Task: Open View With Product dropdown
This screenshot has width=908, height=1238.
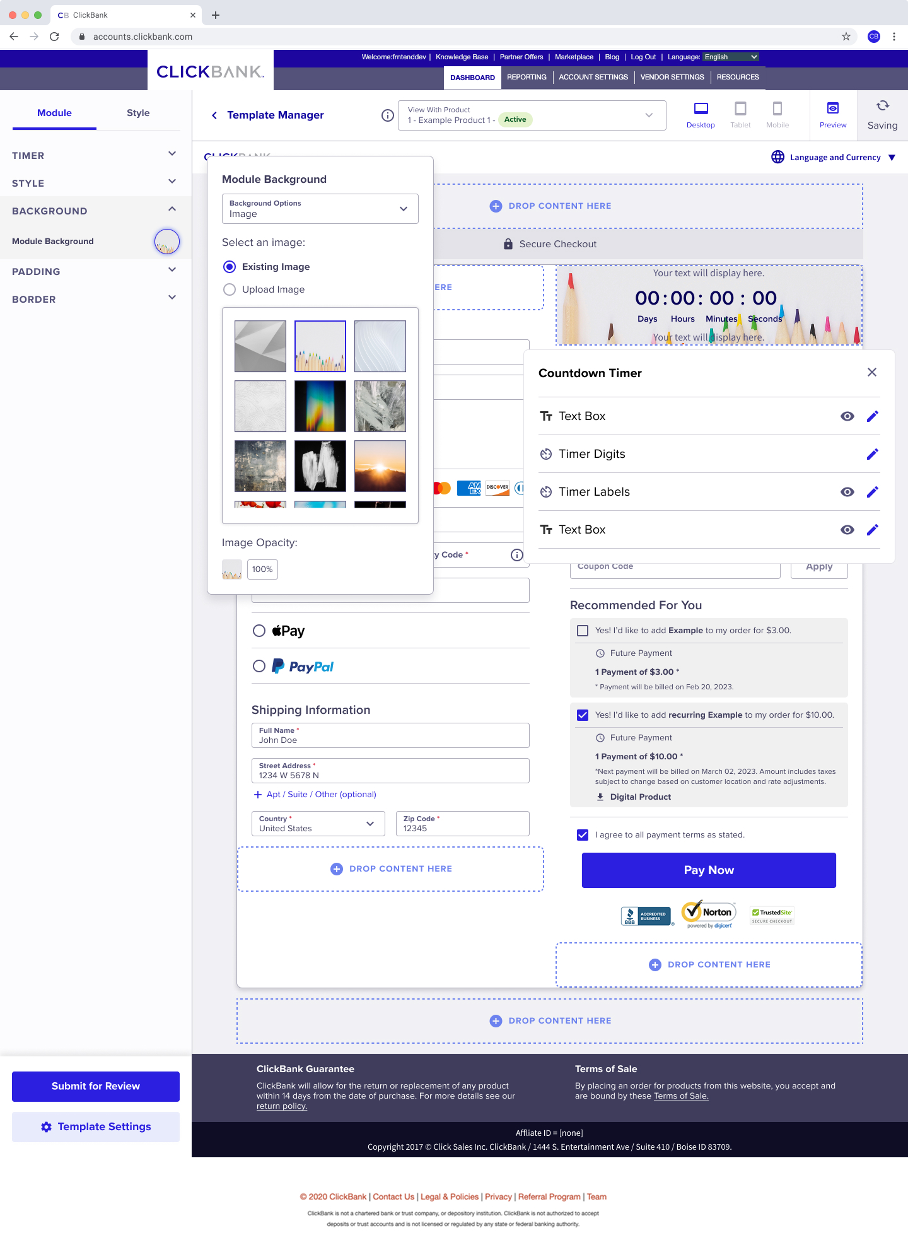Action: pyautogui.click(x=532, y=115)
